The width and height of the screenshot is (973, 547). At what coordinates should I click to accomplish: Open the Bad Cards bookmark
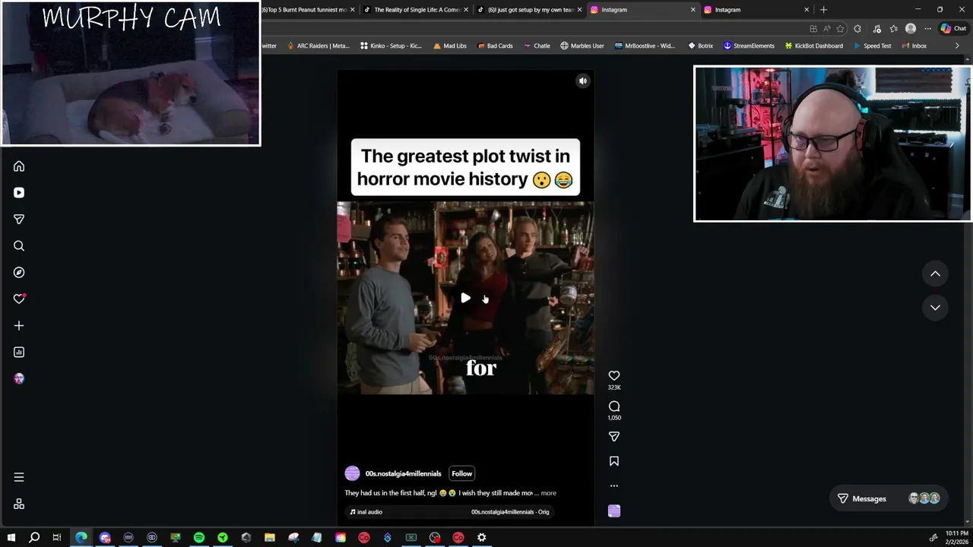click(495, 46)
